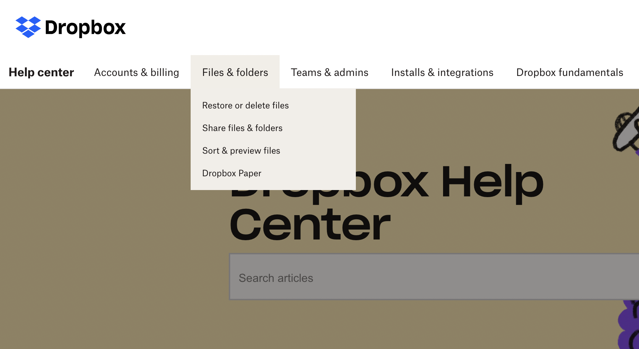Choose Sort & preview files
Viewport: 639px width, 349px height.
point(241,150)
